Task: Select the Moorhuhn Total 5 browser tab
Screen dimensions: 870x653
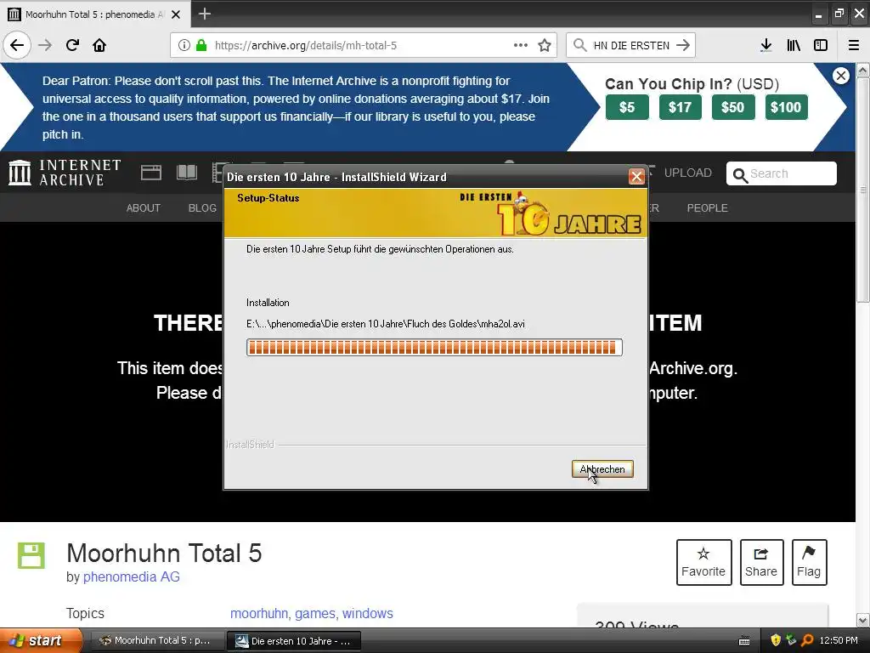Action: (95, 14)
